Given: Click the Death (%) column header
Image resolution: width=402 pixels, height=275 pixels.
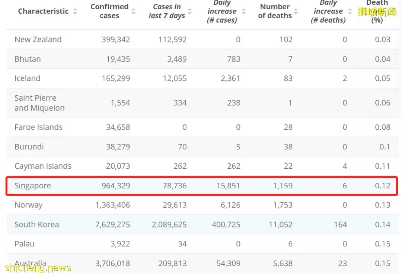Looking at the screenshot, I should [x=377, y=12].
